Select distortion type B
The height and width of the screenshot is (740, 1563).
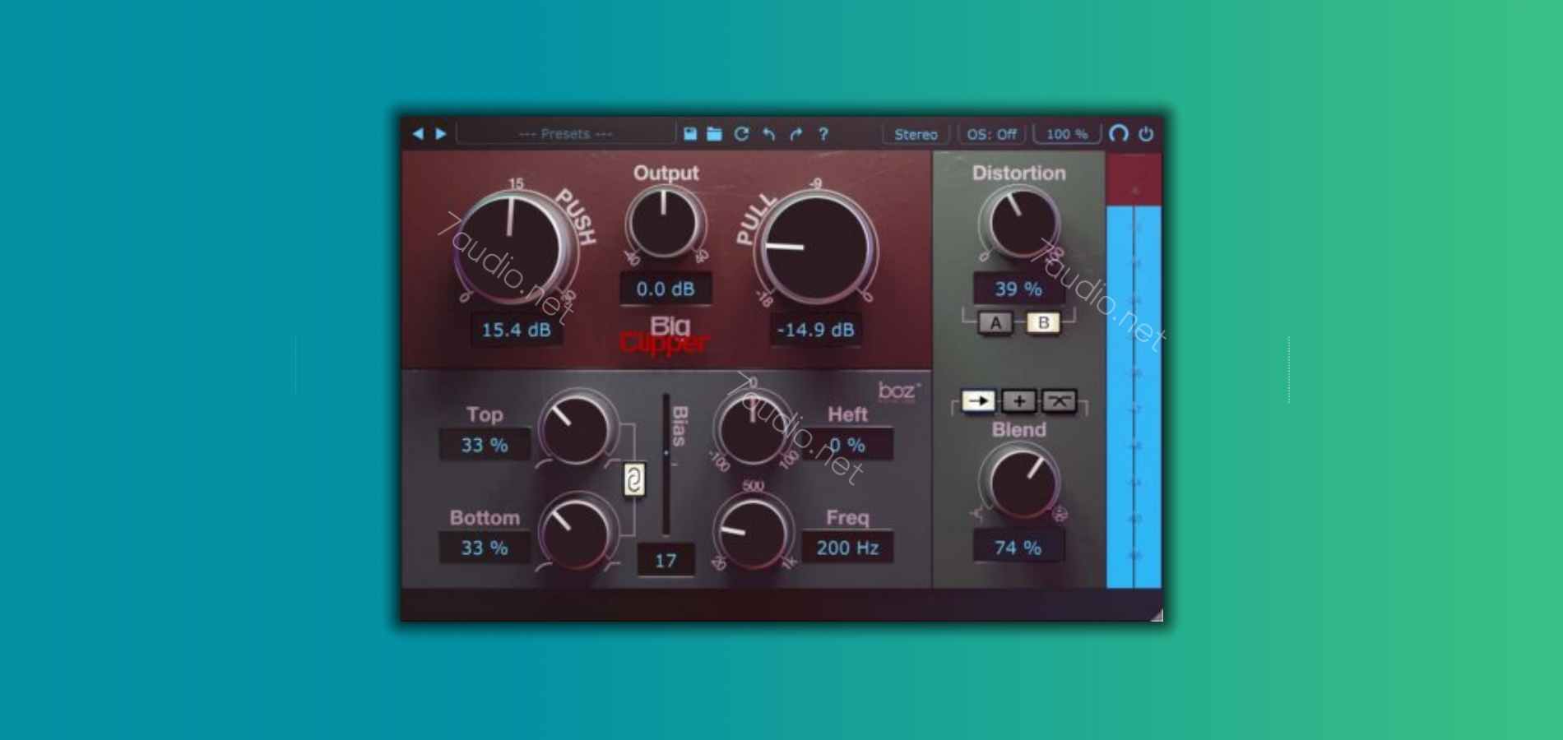point(1043,323)
